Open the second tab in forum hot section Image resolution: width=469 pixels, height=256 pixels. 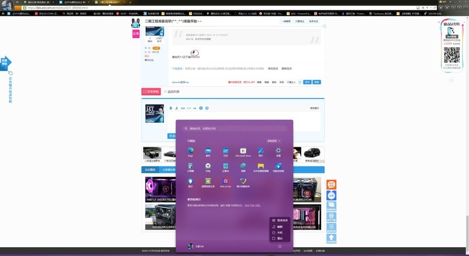click(168, 169)
